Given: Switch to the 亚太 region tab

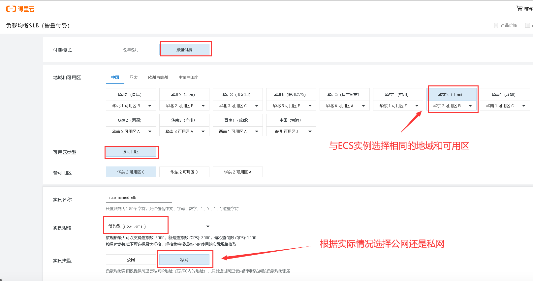Looking at the screenshot, I should pyautogui.click(x=134, y=78).
